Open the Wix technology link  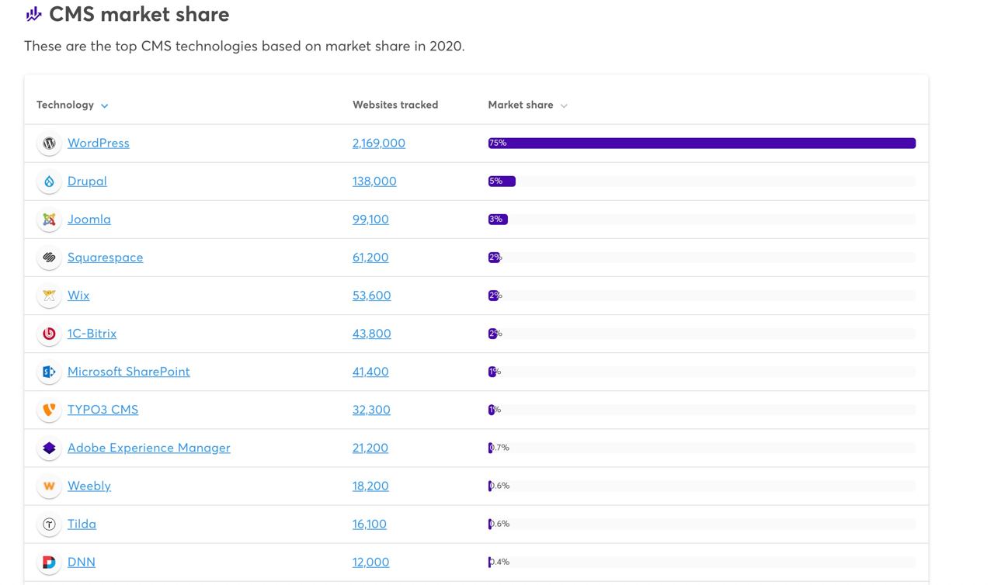78,295
